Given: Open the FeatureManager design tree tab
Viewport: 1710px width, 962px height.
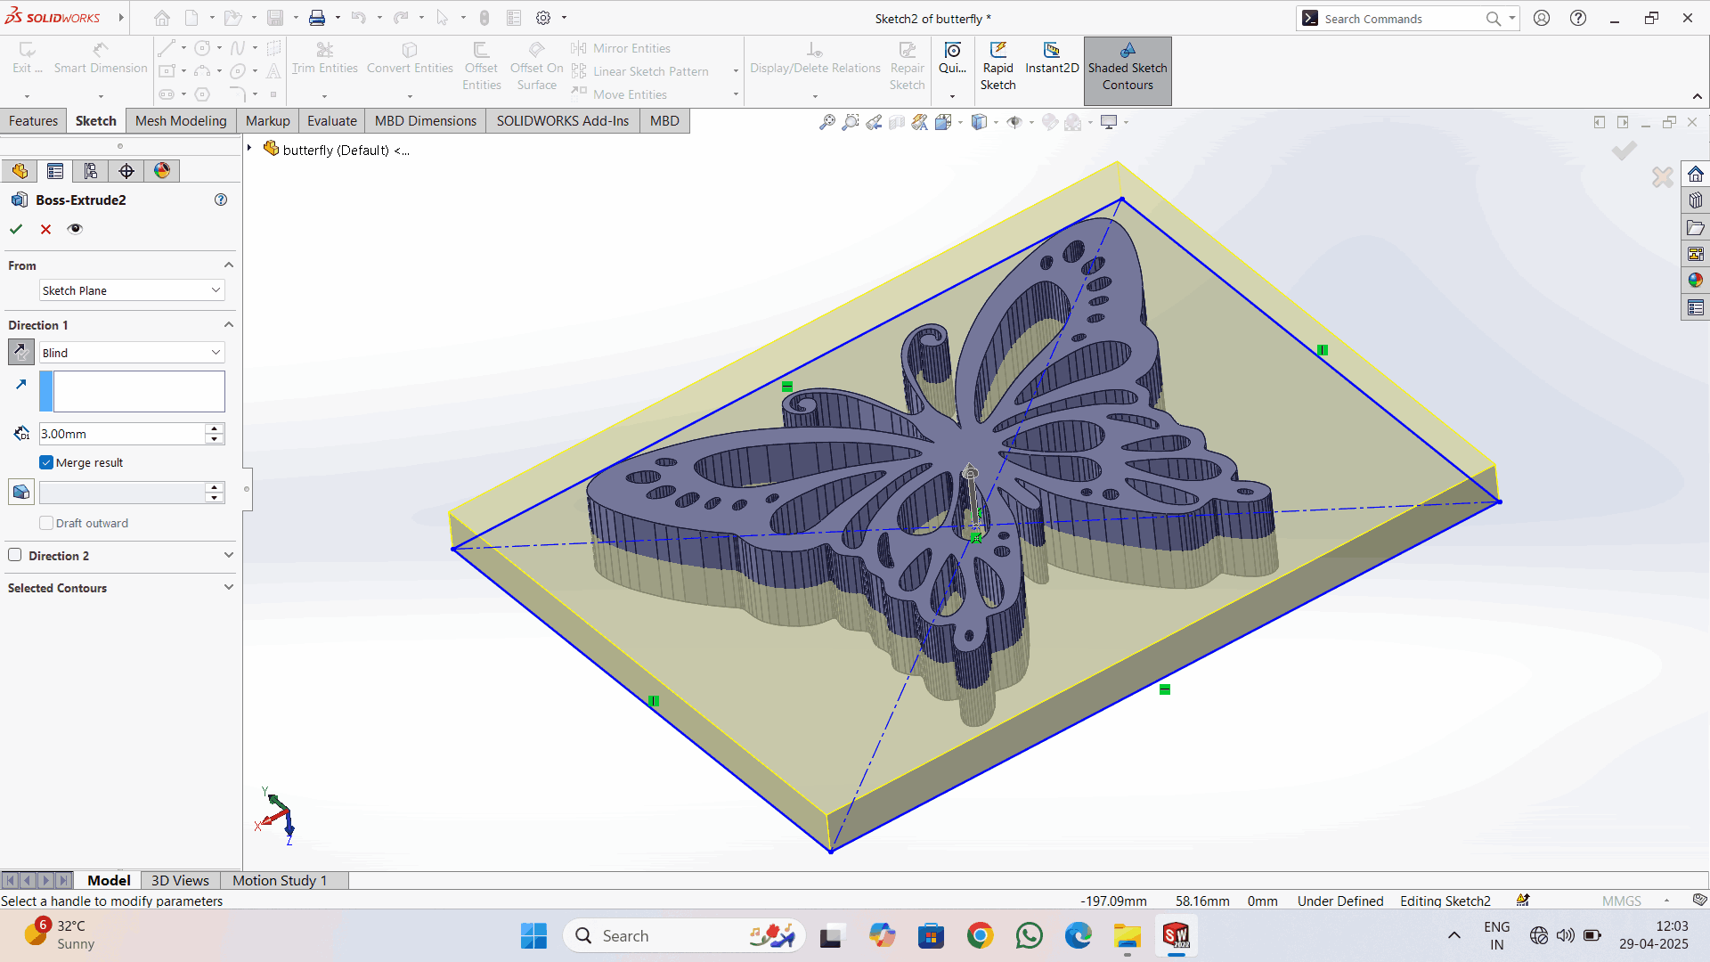Looking at the screenshot, I should (20, 171).
